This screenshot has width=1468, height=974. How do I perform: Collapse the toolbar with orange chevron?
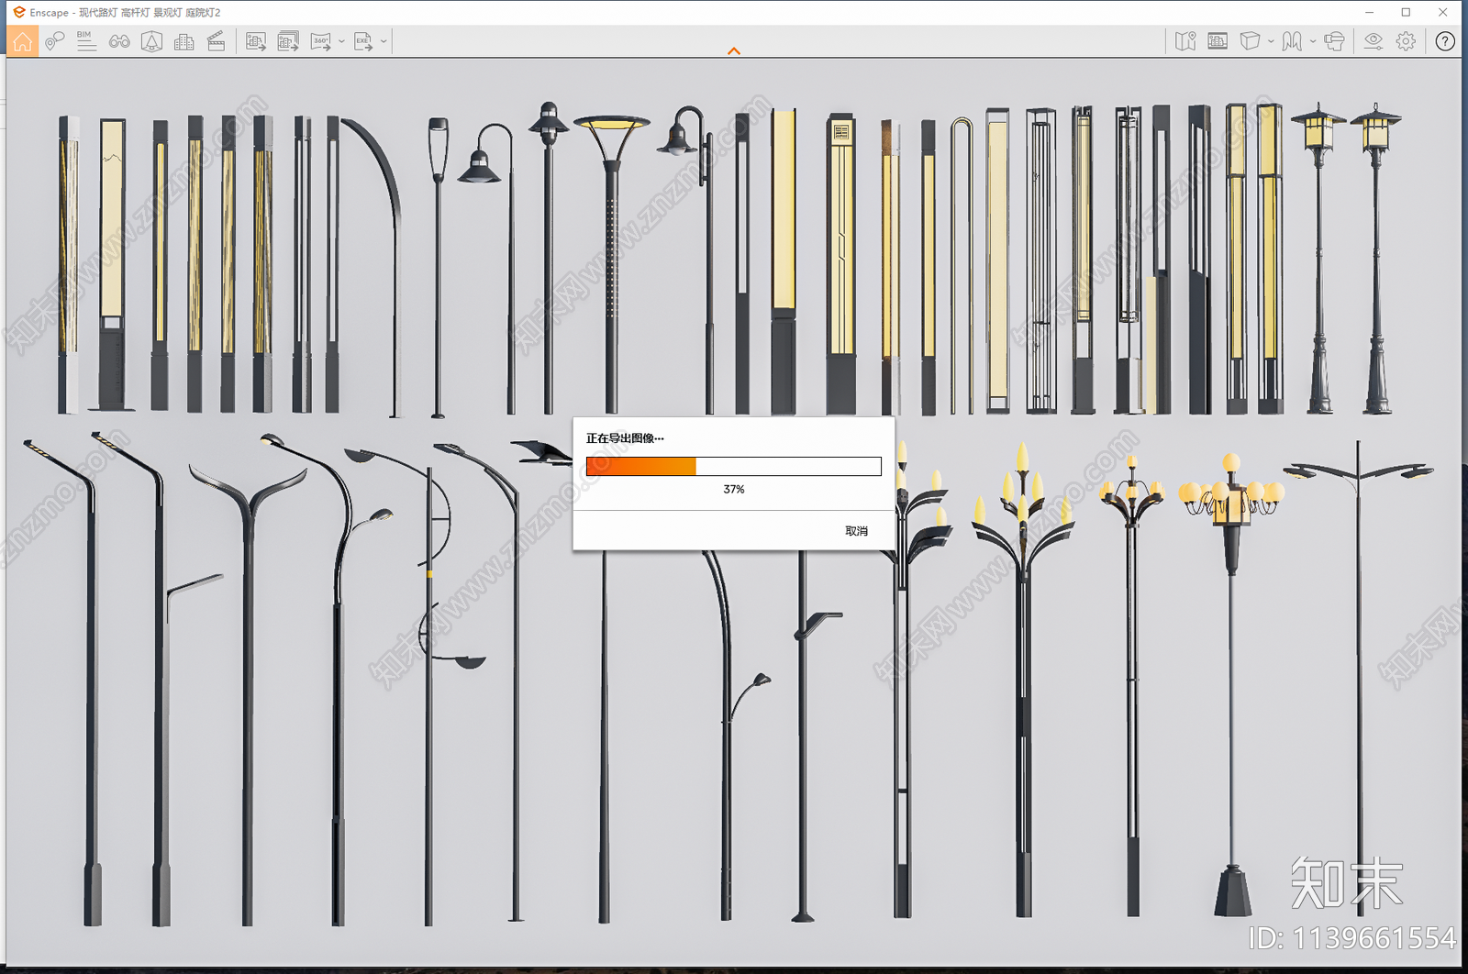(734, 51)
